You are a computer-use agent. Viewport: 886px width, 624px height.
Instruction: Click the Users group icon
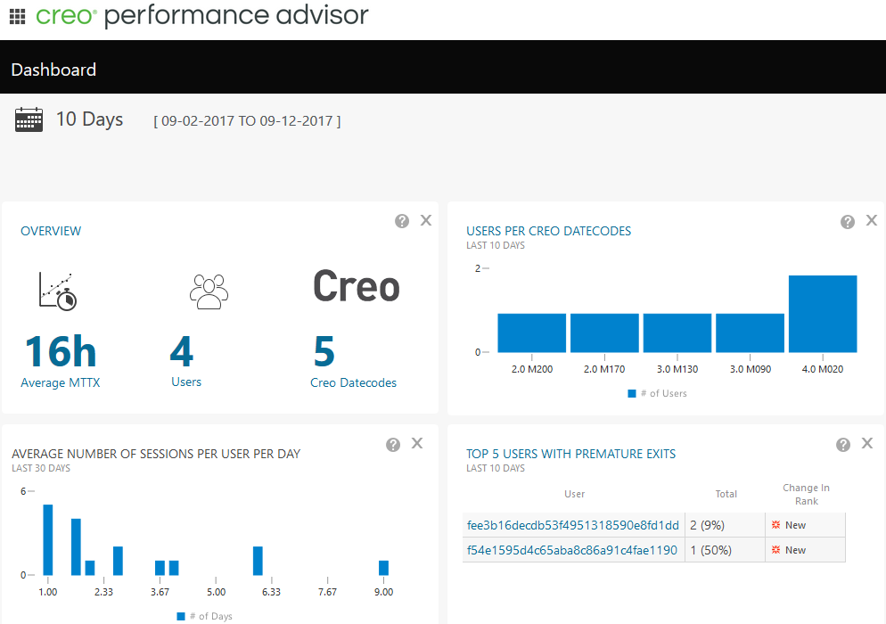209,291
